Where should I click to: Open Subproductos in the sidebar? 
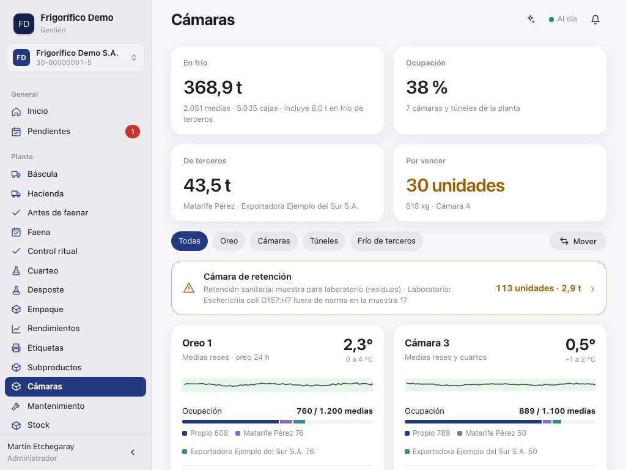(75, 367)
